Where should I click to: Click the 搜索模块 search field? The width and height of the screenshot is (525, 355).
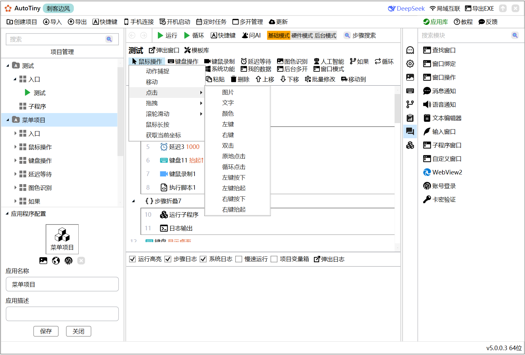coord(465,35)
